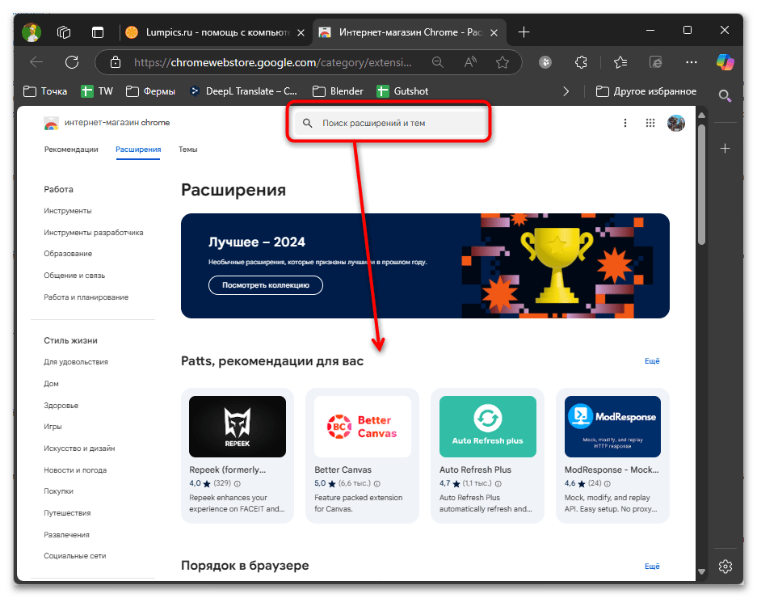Open the Для удовольствия category
Viewport: 757px width, 598px height.
76,362
